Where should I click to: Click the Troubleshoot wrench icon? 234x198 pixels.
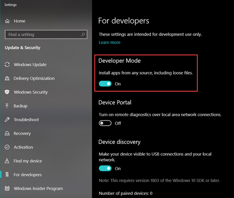[x=7, y=120]
